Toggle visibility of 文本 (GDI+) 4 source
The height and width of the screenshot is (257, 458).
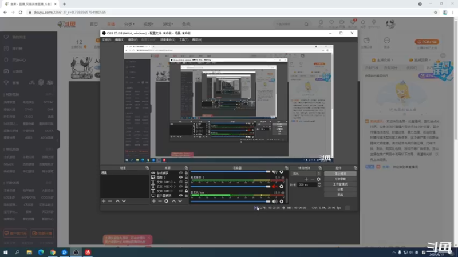181,182
